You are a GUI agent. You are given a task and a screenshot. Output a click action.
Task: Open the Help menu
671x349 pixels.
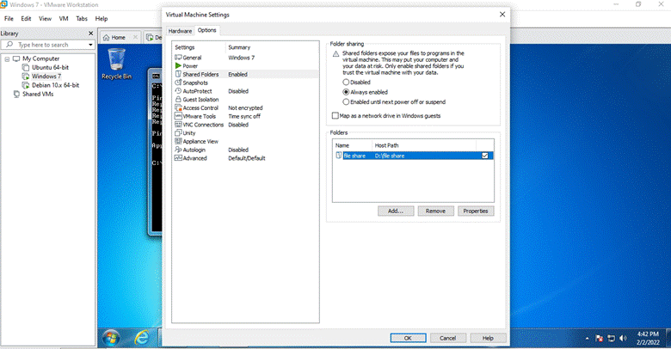pos(102,18)
